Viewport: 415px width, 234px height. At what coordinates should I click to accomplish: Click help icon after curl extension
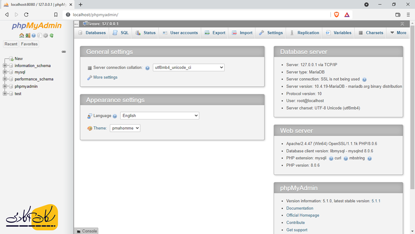point(345,158)
